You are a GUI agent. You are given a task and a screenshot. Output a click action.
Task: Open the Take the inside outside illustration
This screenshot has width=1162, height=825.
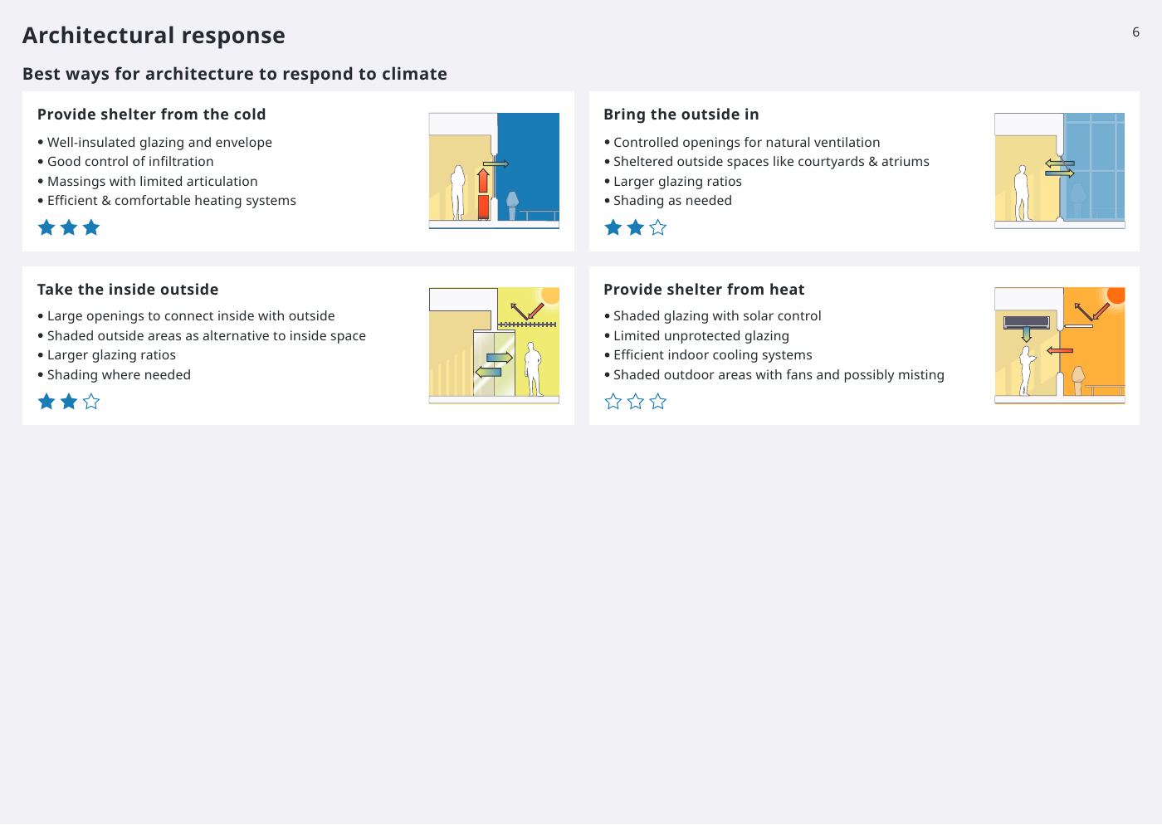pyautogui.click(x=494, y=345)
